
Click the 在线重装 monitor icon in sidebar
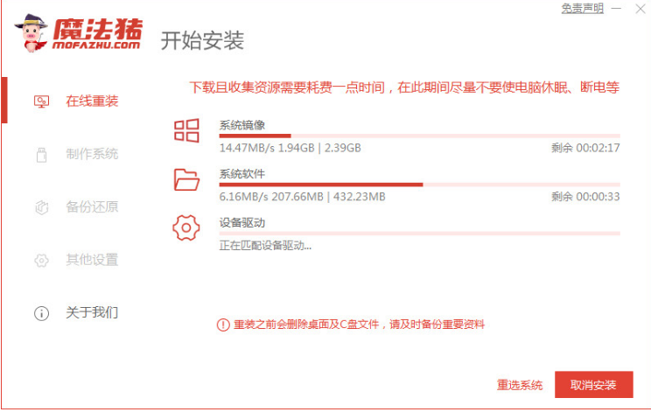coord(41,101)
